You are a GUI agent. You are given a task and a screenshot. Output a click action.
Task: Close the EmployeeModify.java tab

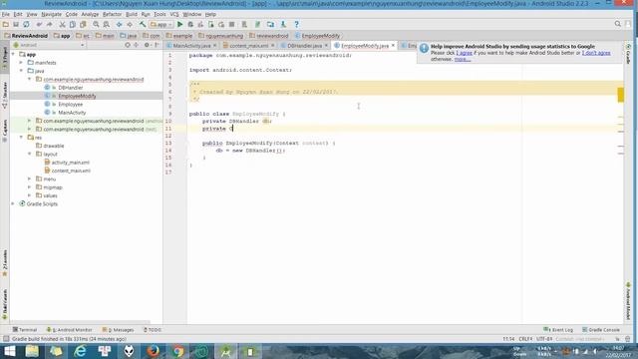pyautogui.click(x=393, y=46)
